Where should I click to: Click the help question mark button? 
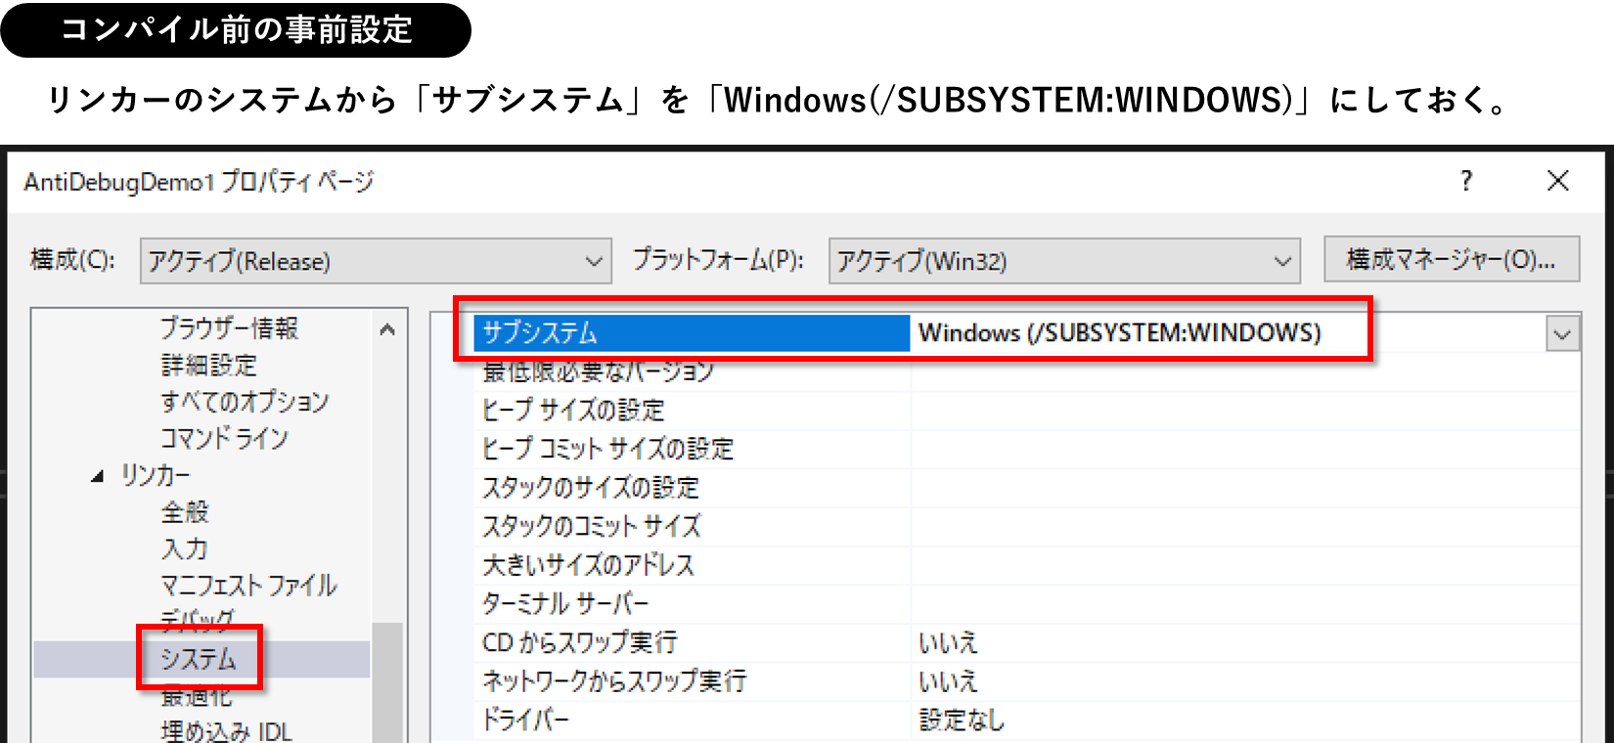coord(1466,181)
